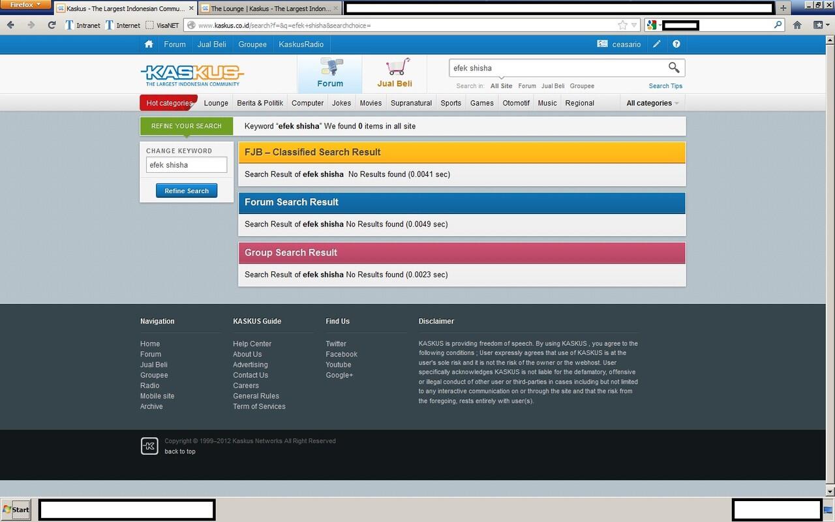Image resolution: width=835 pixels, height=522 pixels.
Task: Open the Lounge category
Action: pyautogui.click(x=216, y=103)
